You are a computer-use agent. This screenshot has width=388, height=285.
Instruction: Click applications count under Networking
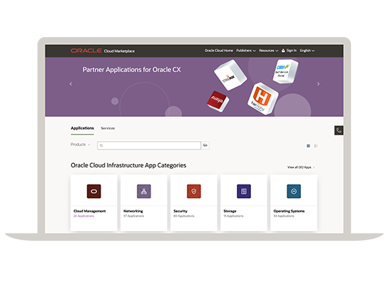tap(133, 216)
